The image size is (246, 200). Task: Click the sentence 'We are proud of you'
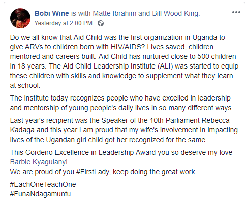[x=103, y=172]
